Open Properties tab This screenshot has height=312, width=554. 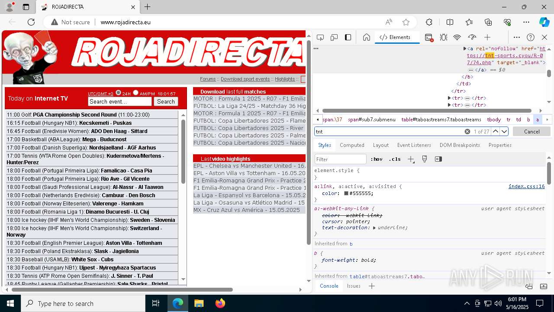pyautogui.click(x=500, y=145)
